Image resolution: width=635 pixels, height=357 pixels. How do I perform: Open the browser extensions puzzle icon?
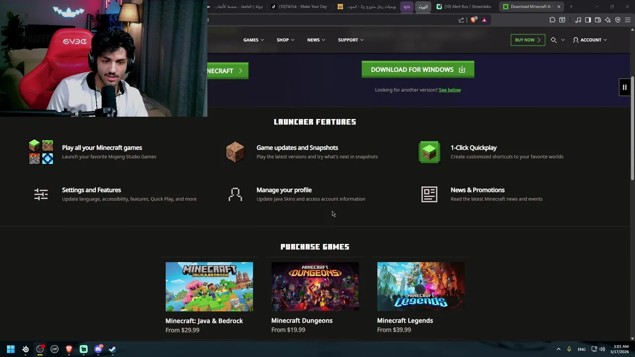552,20
